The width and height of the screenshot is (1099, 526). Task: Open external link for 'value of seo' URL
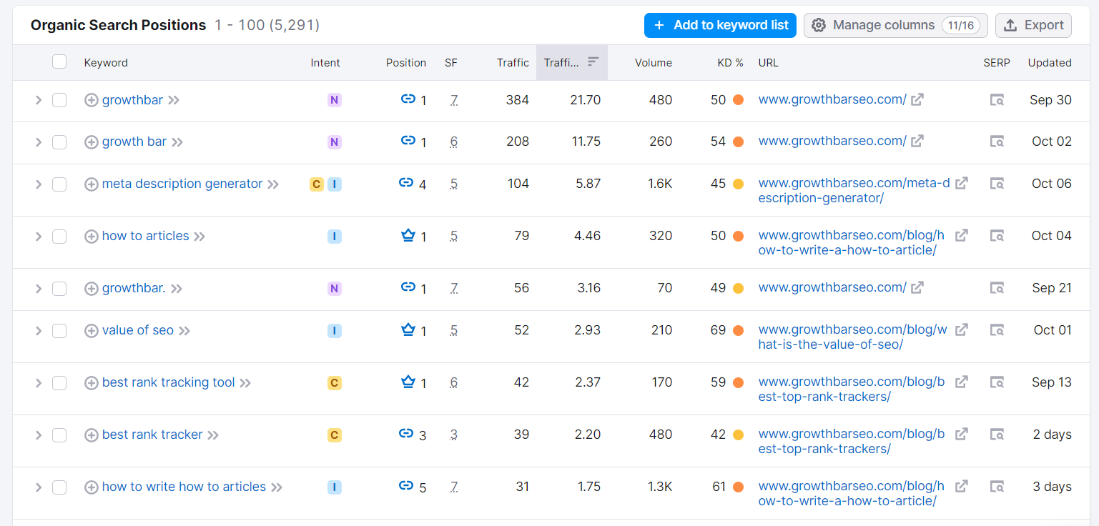tap(962, 330)
